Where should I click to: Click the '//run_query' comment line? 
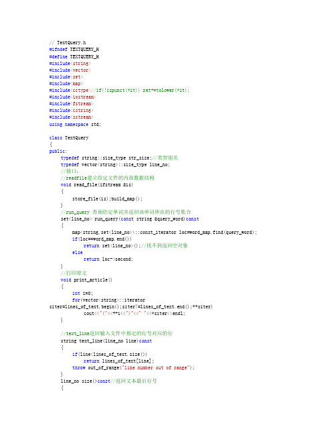[x=126, y=212]
